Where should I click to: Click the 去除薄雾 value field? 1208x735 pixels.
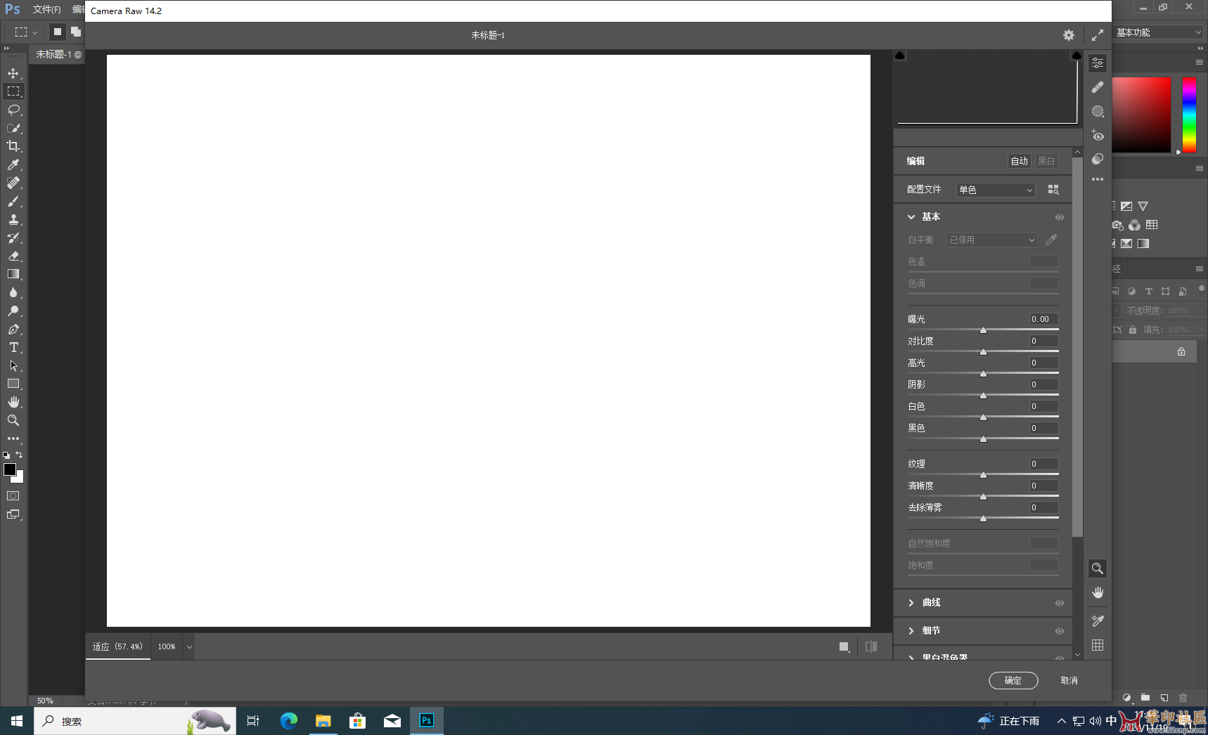pos(1043,507)
